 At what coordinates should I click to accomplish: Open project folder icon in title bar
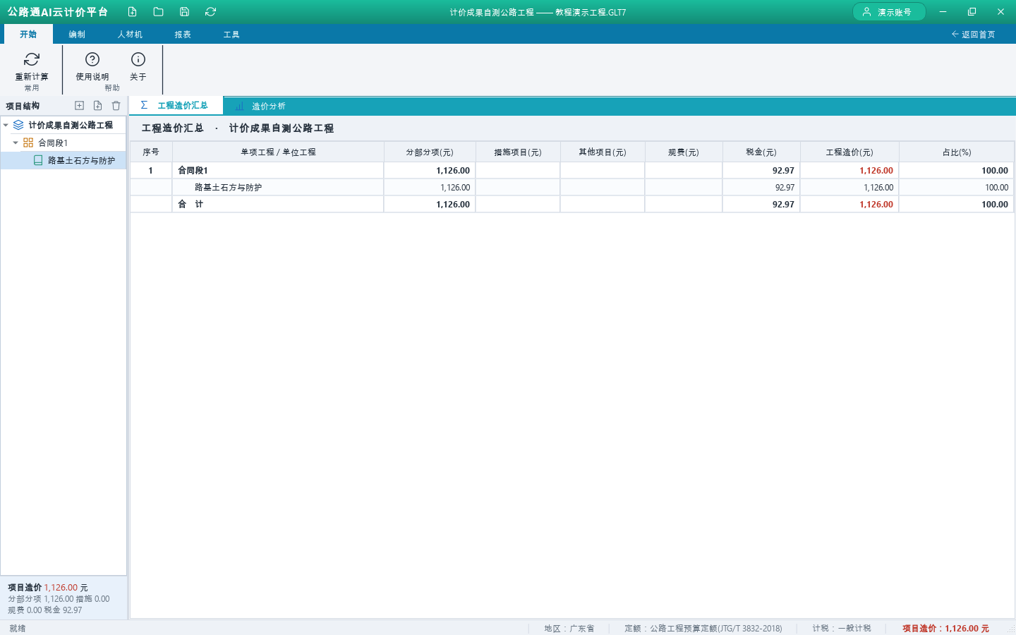pos(158,12)
